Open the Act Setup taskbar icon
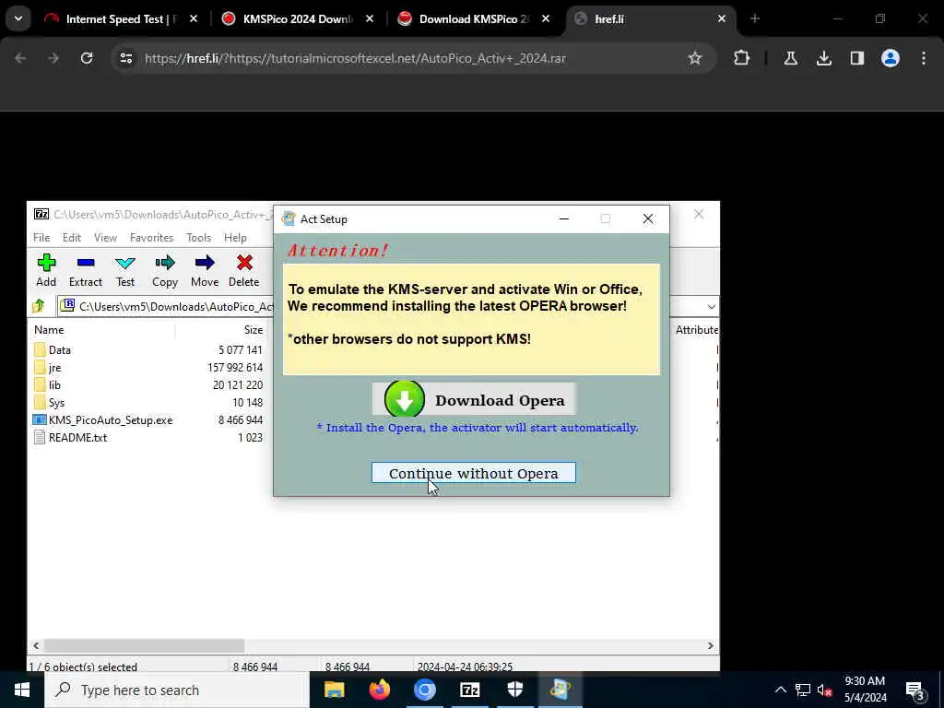This screenshot has height=708, width=944. [560, 690]
